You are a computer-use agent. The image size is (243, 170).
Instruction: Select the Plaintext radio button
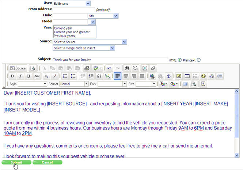[199, 60]
